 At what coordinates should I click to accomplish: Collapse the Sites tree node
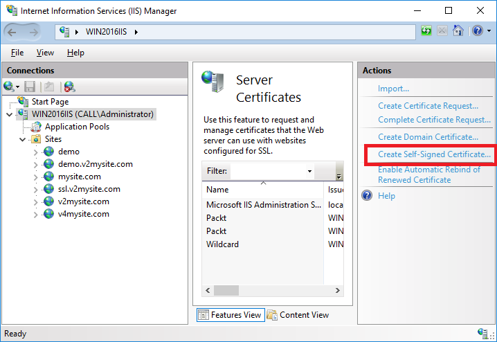[x=23, y=139]
